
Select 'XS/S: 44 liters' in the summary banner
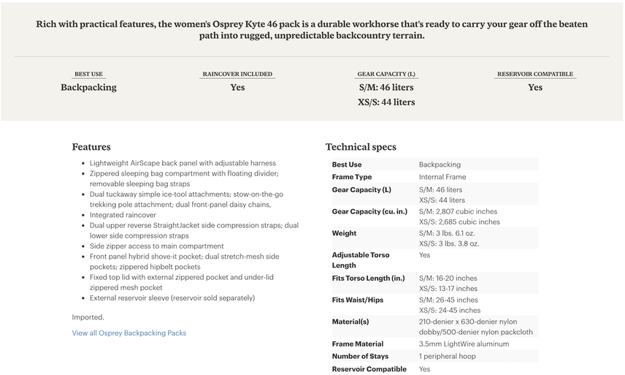click(x=386, y=102)
